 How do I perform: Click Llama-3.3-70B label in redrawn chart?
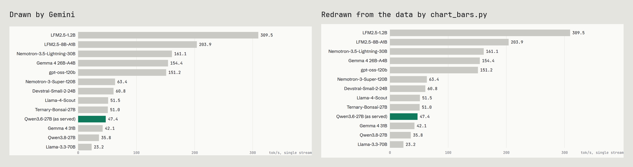click(x=373, y=145)
